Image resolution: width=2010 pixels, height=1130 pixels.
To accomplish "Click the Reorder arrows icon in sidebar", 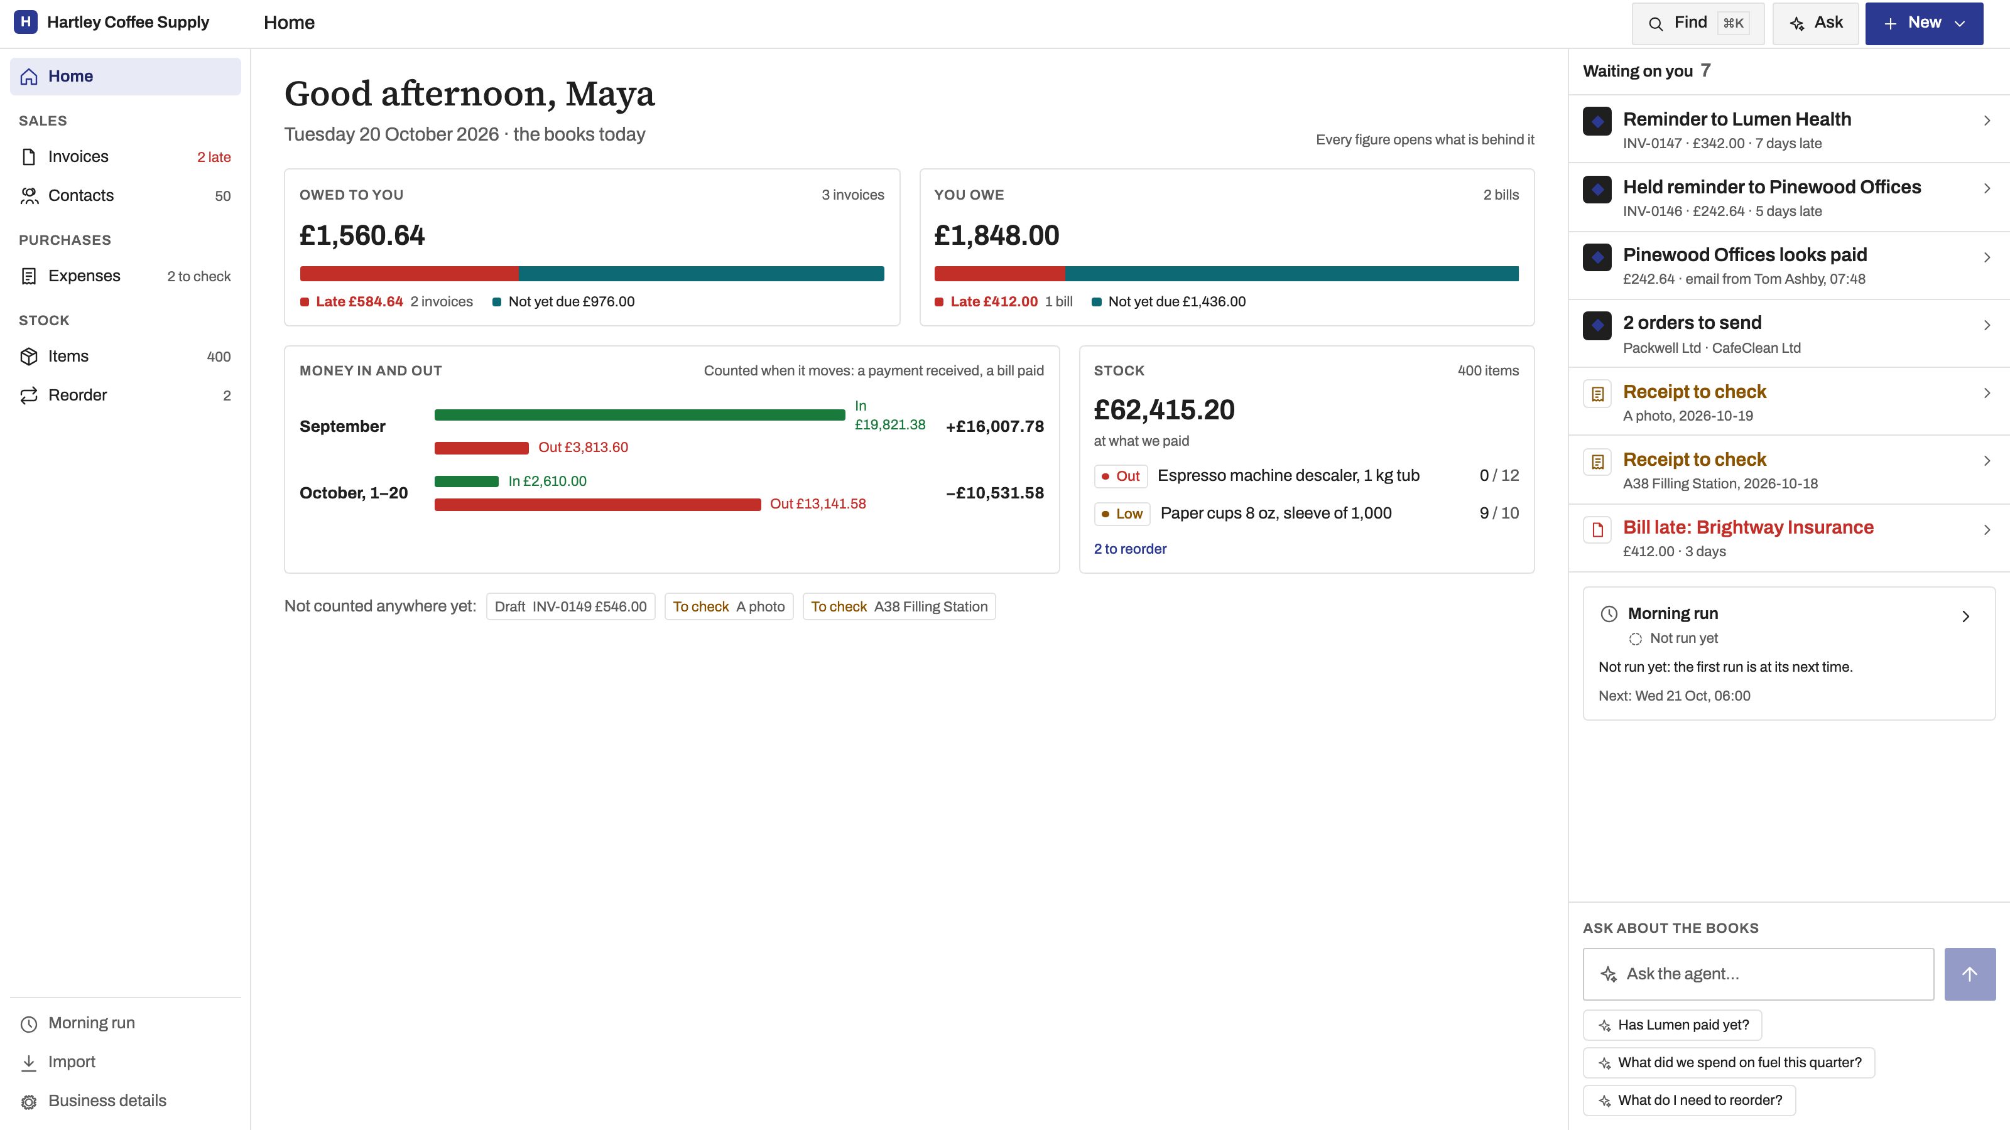I will coord(29,395).
